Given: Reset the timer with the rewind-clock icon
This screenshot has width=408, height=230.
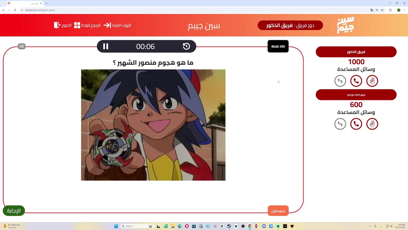Looking at the screenshot, I should click(x=186, y=46).
